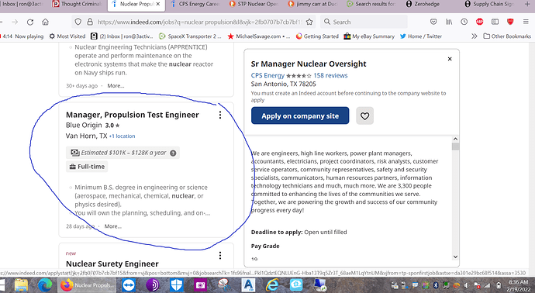Image resolution: width=535 pixels, height=293 pixels.
Task: Save the job with the heart button
Action: [364, 116]
